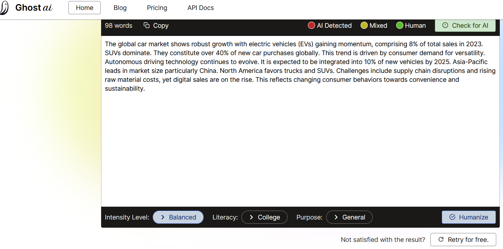Click the checkmark icon on Humanize

[452, 217]
